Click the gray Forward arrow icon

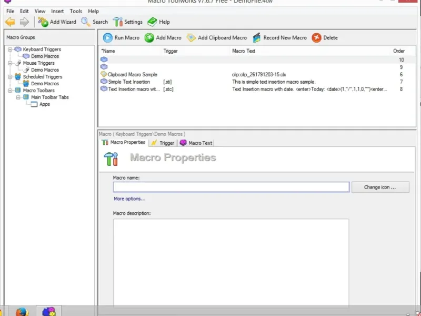coord(24,22)
